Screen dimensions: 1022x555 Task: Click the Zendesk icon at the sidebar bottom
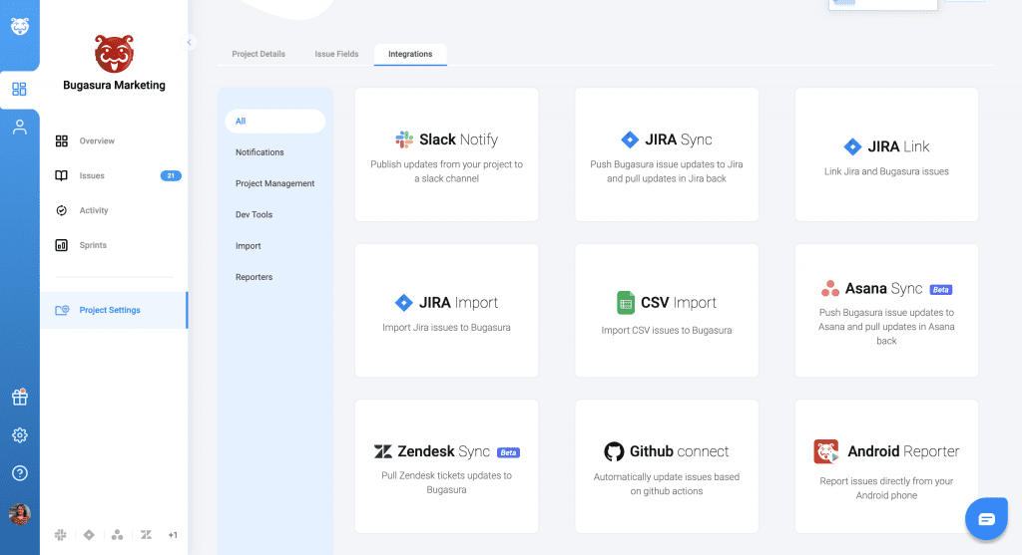click(146, 535)
